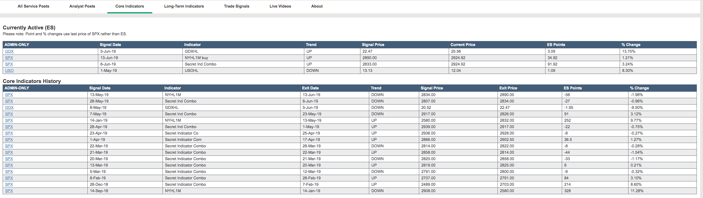Go to the Trade Signals tab
The image size is (703, 198).
tap(236, 6)
